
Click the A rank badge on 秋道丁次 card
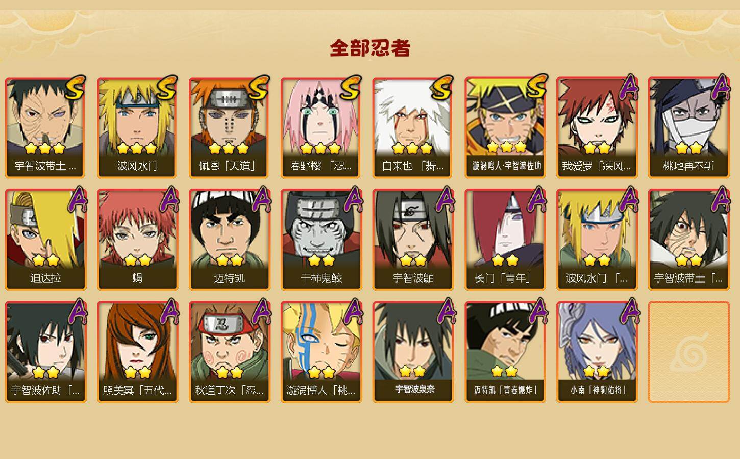pos(261,311)
